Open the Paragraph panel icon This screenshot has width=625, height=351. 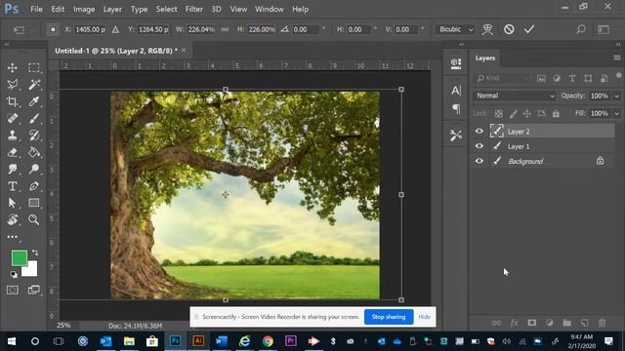(456, 108)
